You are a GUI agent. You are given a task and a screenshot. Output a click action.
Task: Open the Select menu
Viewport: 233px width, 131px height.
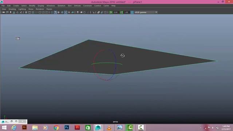pyautogui.click(x=24, y=6)
